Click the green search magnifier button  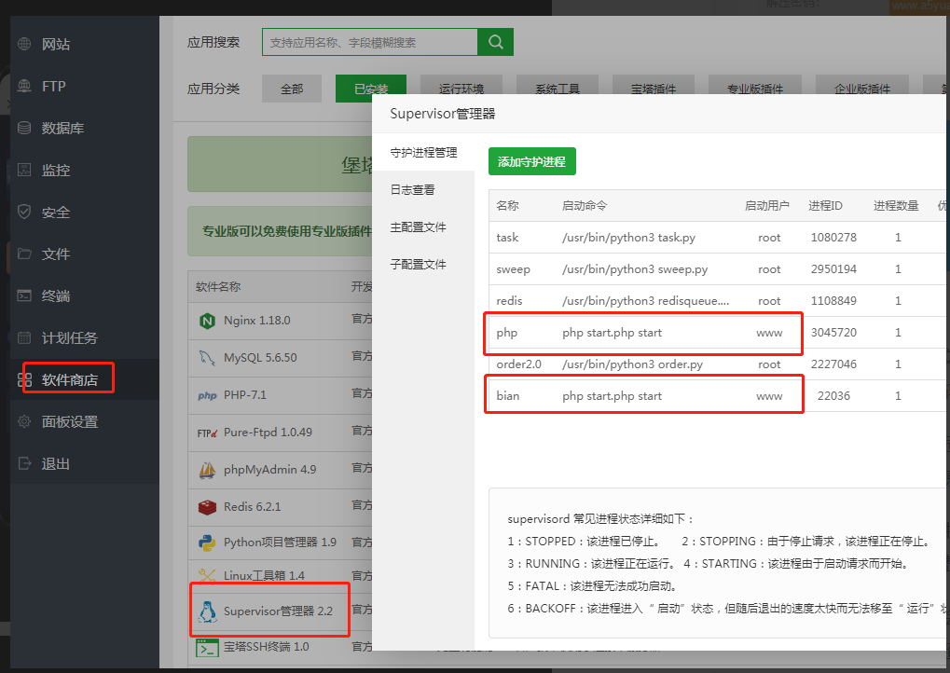pyautogui.click(x=495, y=42)
